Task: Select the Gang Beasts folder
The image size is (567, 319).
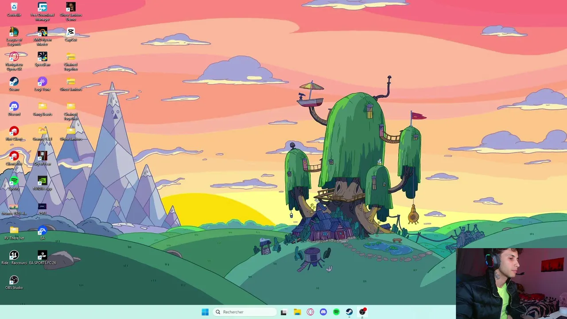Action: click(x=43, y=109)
